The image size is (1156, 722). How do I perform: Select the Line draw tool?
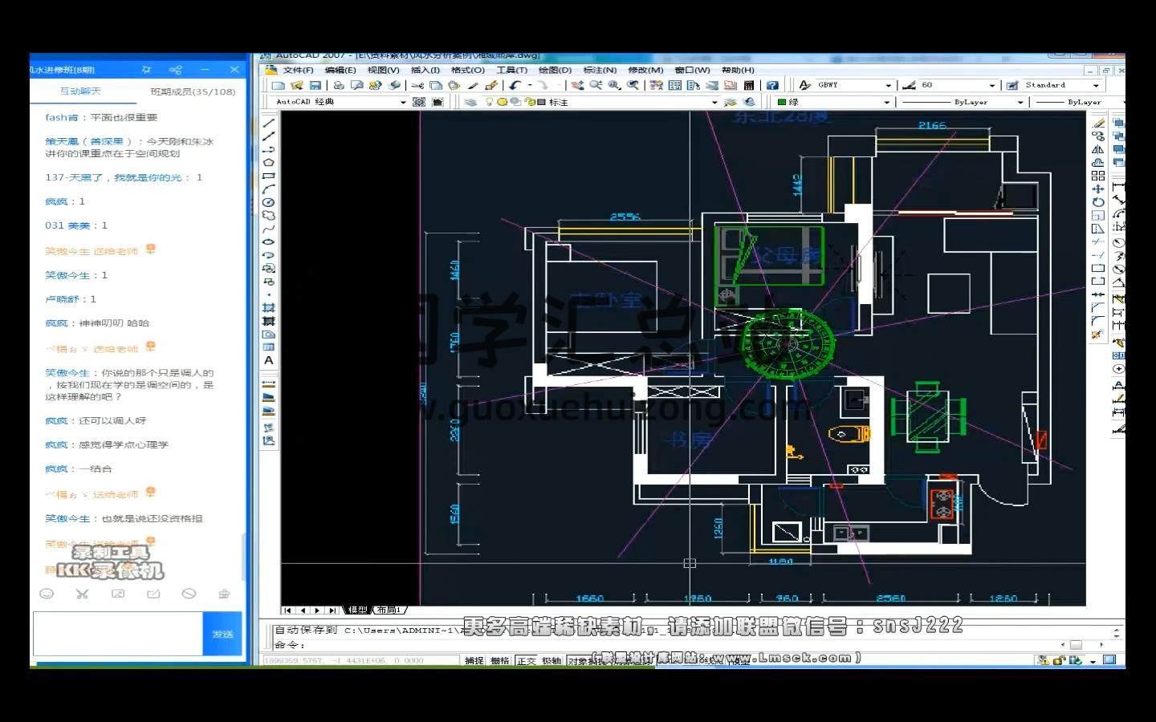pyautogui.click(x=269, y=123)
